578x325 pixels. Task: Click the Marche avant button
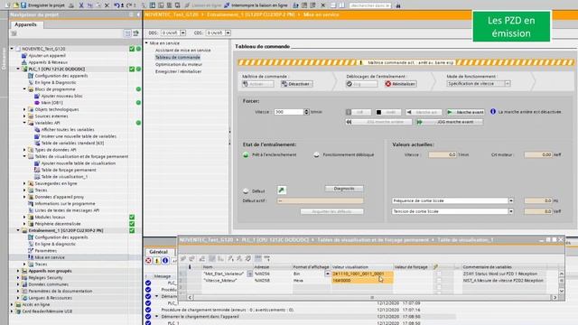pyautogui.click(x=466, y=112)
